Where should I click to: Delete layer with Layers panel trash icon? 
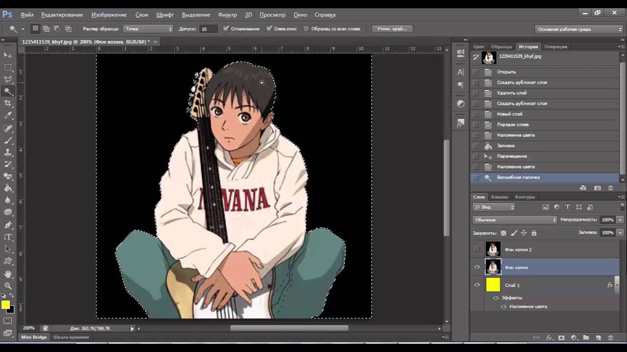(610, 337)
